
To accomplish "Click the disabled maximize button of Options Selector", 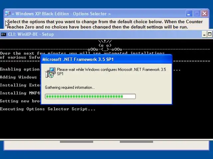I will [x=197, y=14].
